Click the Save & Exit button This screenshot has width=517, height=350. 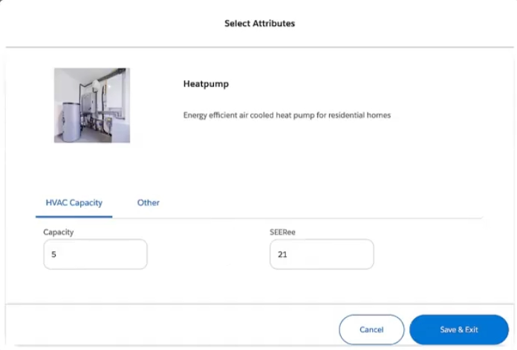click(x=459, y=329)
